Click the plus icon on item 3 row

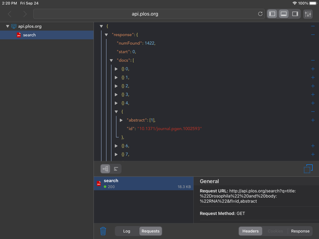click(x=313, y=95)
